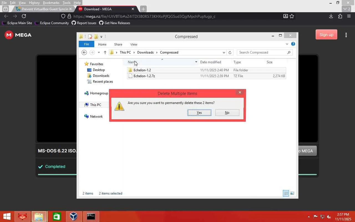Open the browser Extensions panel
Screen dimensions: 355x222
[340, 16]
